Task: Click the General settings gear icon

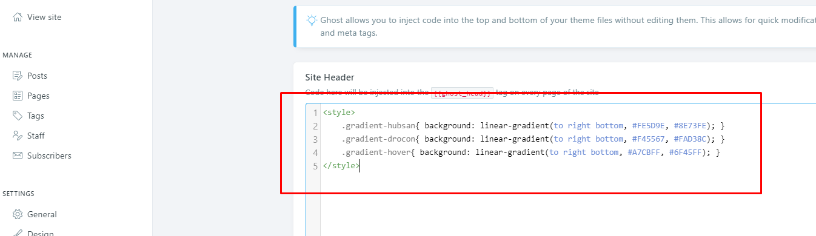Action: point(18,214)
